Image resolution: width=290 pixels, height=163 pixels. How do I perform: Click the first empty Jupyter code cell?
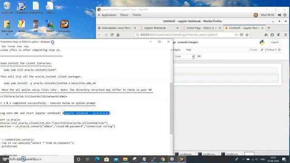(226, 70)
